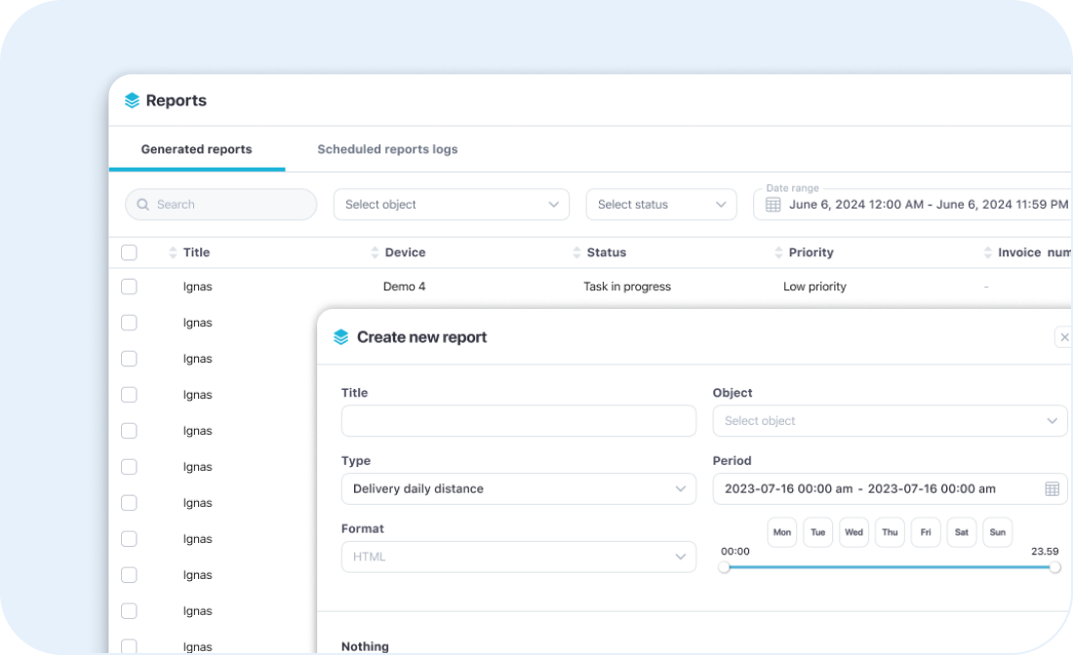Toggle the Mon weekday button
The width and height of the screenshot is (1073, 655).
pos(781,532)
